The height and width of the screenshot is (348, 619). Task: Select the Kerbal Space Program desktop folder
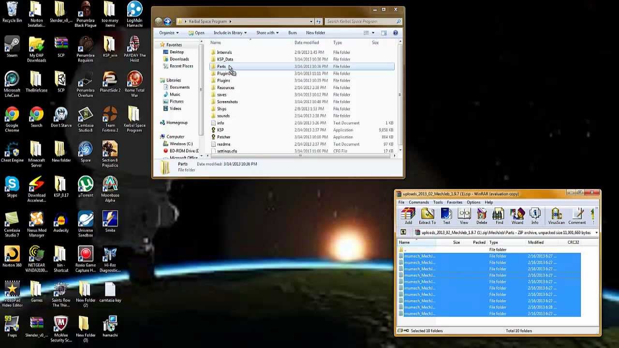(x=134, y=119)
